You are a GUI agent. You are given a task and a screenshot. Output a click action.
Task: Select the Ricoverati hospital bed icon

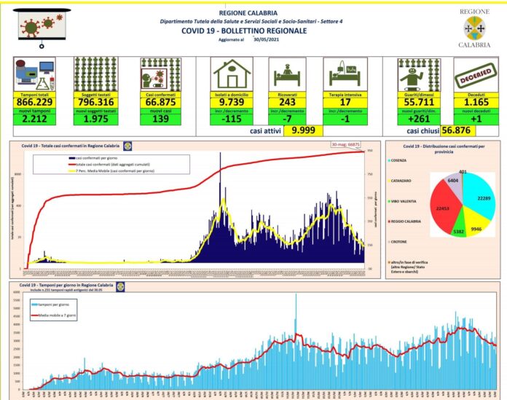pyautogui.click(x=292, y=74)
